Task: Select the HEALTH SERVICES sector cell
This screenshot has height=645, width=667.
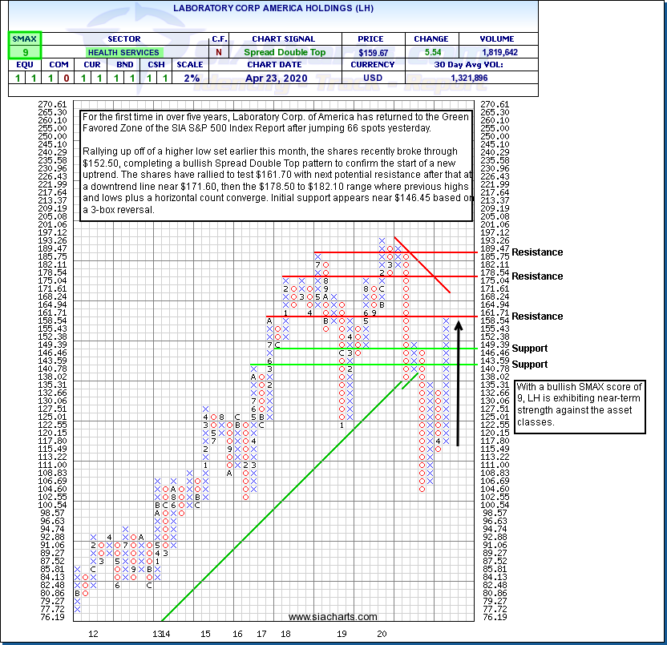Action: 124,52
